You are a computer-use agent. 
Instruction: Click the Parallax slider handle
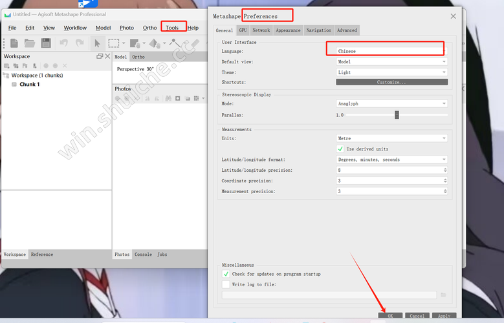point(397,114)
